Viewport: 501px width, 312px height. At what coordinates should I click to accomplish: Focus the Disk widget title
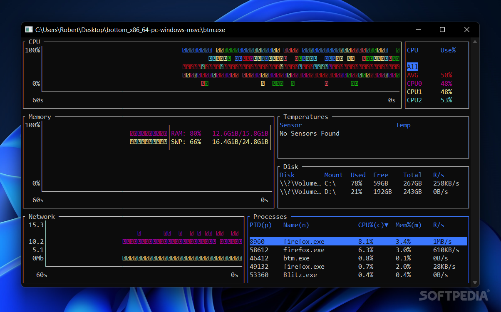[291, 167]
